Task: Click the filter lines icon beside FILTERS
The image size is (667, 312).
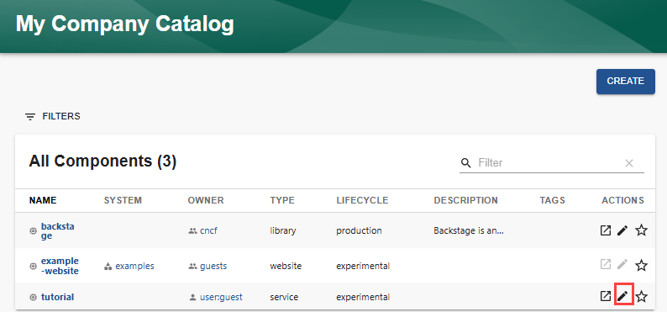Action: click(30, 117)
